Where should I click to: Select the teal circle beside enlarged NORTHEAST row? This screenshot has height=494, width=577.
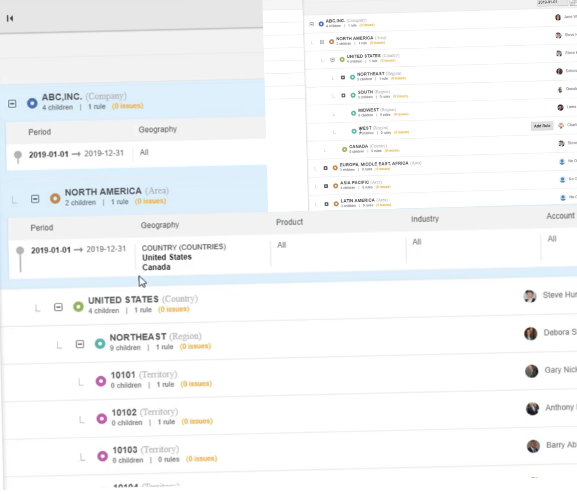tap(100, 344)
